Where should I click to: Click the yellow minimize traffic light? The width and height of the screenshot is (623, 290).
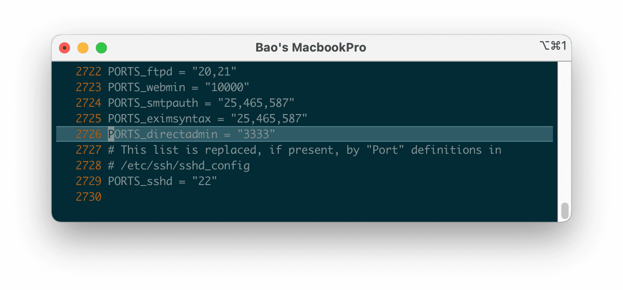[x=82, y=47]
